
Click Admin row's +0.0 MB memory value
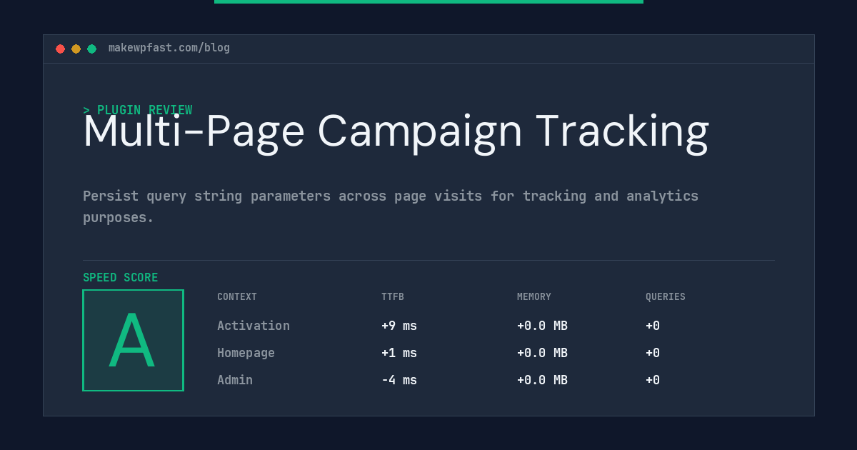point(542,380)
